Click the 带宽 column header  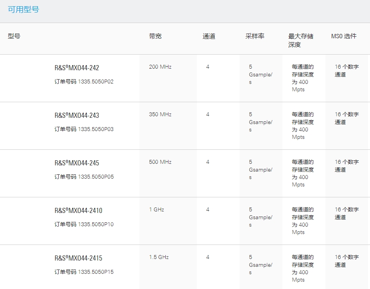155,36
